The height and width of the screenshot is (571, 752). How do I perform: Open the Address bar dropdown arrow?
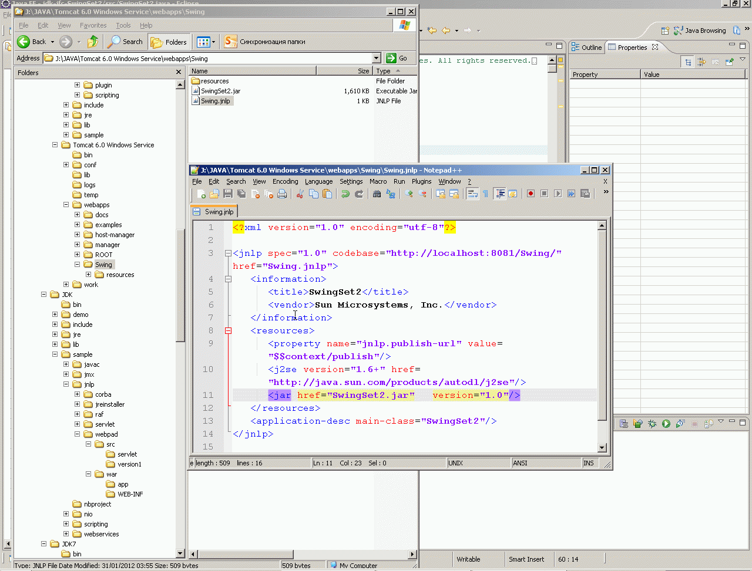[x=377, y=58]
